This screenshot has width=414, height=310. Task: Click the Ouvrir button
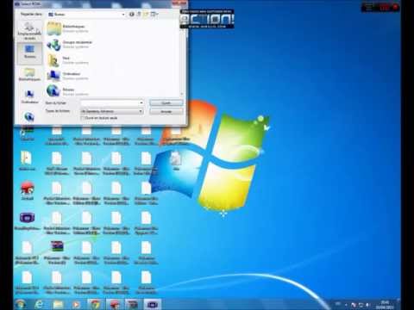(x=166, y=102)
